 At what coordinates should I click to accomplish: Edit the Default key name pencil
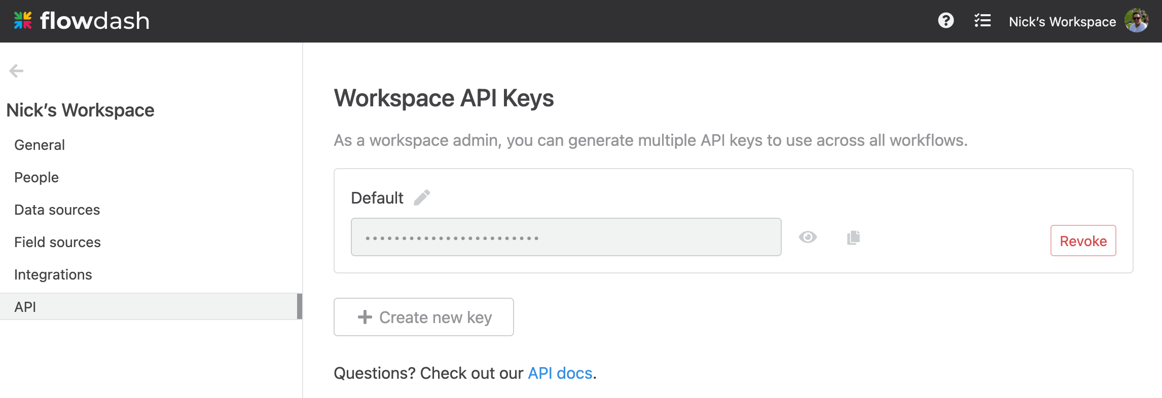pyautogui.click(x=422, y=197)
